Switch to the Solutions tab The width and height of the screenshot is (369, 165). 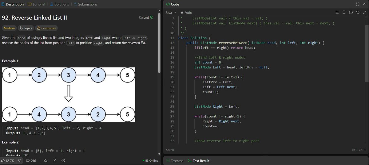(x=59, y=4)
